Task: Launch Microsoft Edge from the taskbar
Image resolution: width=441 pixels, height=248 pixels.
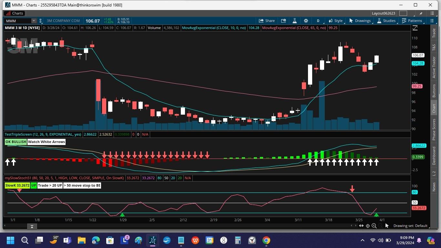Action: pyautogui.click(x=96, y=240)
